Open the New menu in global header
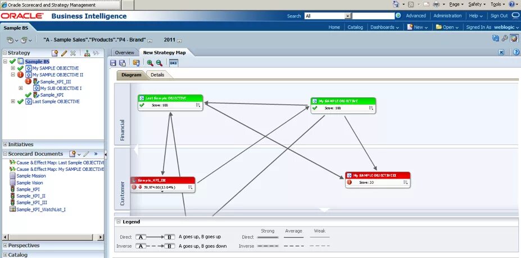The height and width of the screenshot is (258, 521). [x=418, y=28]
